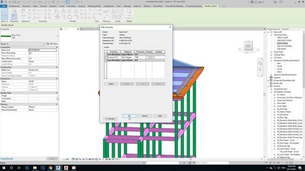Collapse the Dimensions section in Properties
The image size is (305, 171).
[x=57, y=78]
